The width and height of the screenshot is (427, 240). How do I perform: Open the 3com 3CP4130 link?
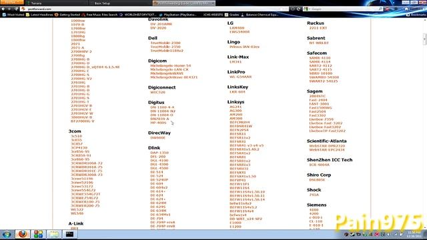(79, 147)
